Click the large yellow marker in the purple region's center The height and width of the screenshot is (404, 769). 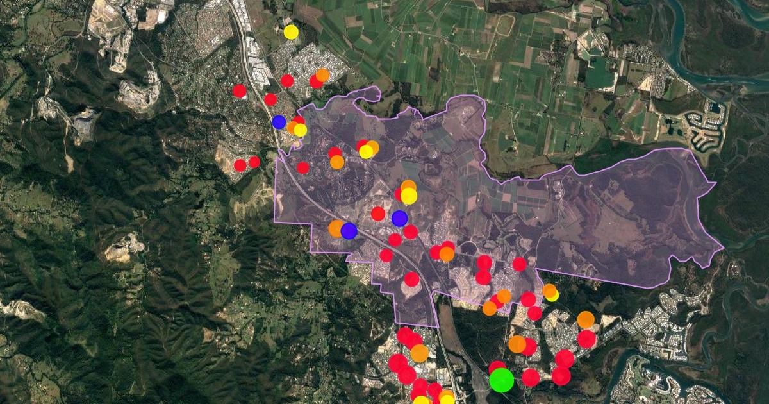409,196
